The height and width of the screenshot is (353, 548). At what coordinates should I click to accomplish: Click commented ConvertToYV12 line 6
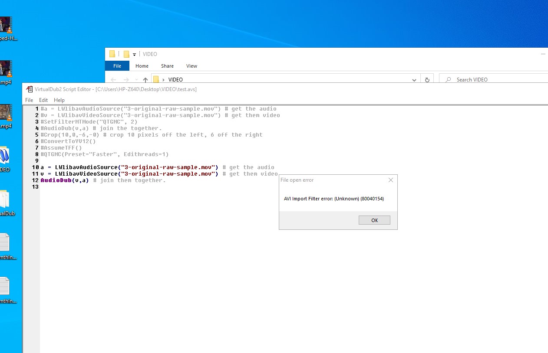pyautogui.click(x=68, y=141)
